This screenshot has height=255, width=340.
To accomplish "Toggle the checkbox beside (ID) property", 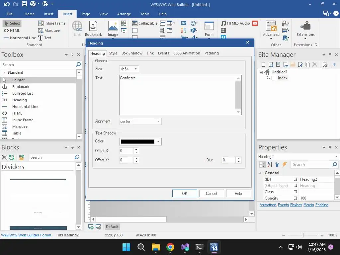I will [295, 179].
